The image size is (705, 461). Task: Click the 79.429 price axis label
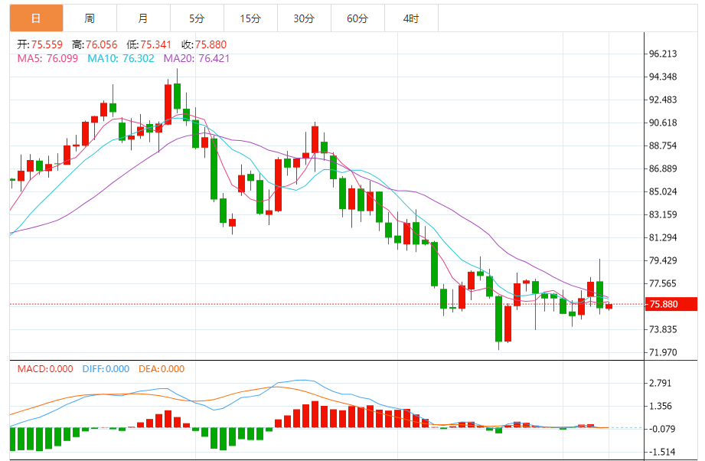tap(663, 260)
